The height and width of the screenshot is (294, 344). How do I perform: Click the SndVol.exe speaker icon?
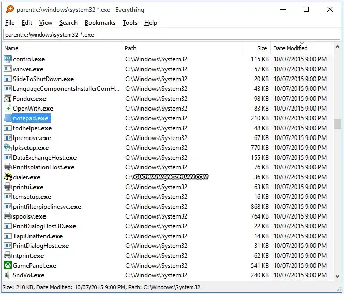[x=8, y=275]
